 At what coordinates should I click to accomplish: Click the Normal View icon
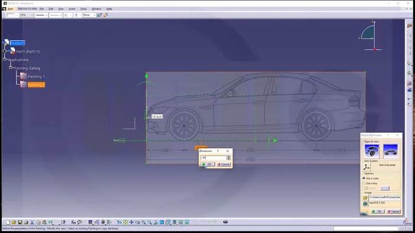(x=156, y=223)
